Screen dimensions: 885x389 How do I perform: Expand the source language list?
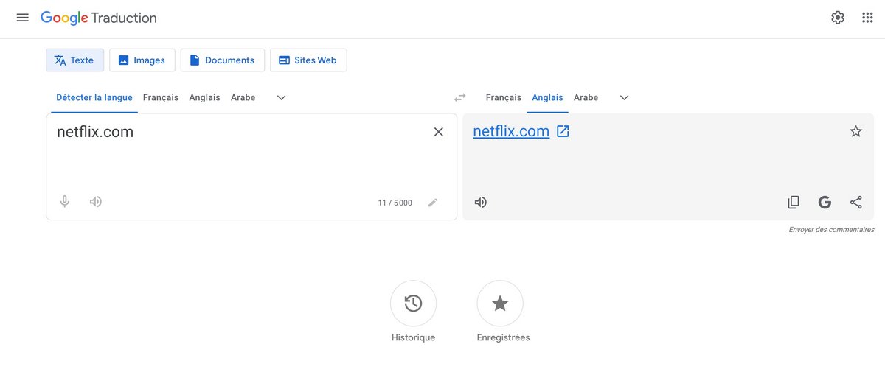(281, 97)
